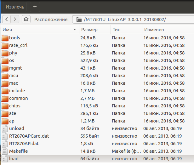194x165 pixels.
Task: Go to the archive home location
Action: point(26,19)
